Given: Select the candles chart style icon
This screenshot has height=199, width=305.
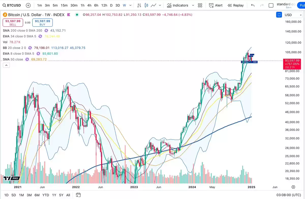Looking at the screenshot, I should pos(146,5).
